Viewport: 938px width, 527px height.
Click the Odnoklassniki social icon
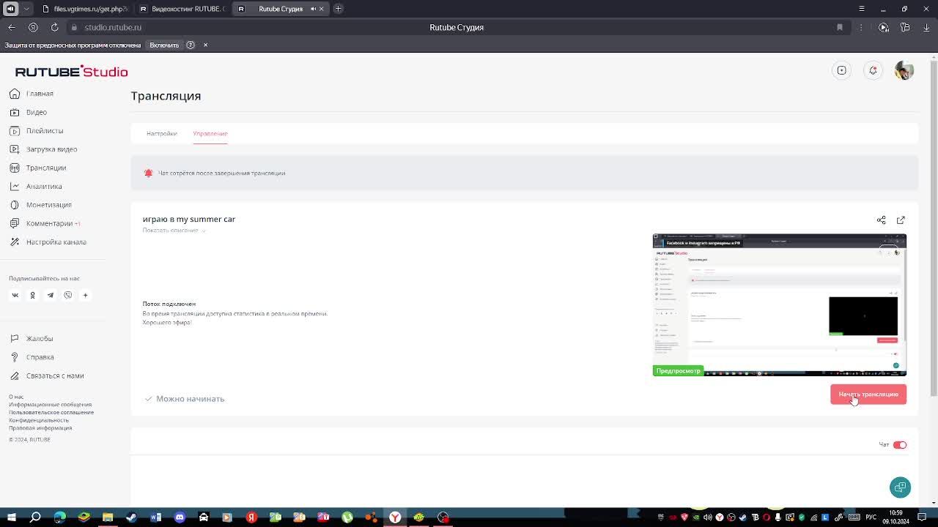(x=32, y=295)
